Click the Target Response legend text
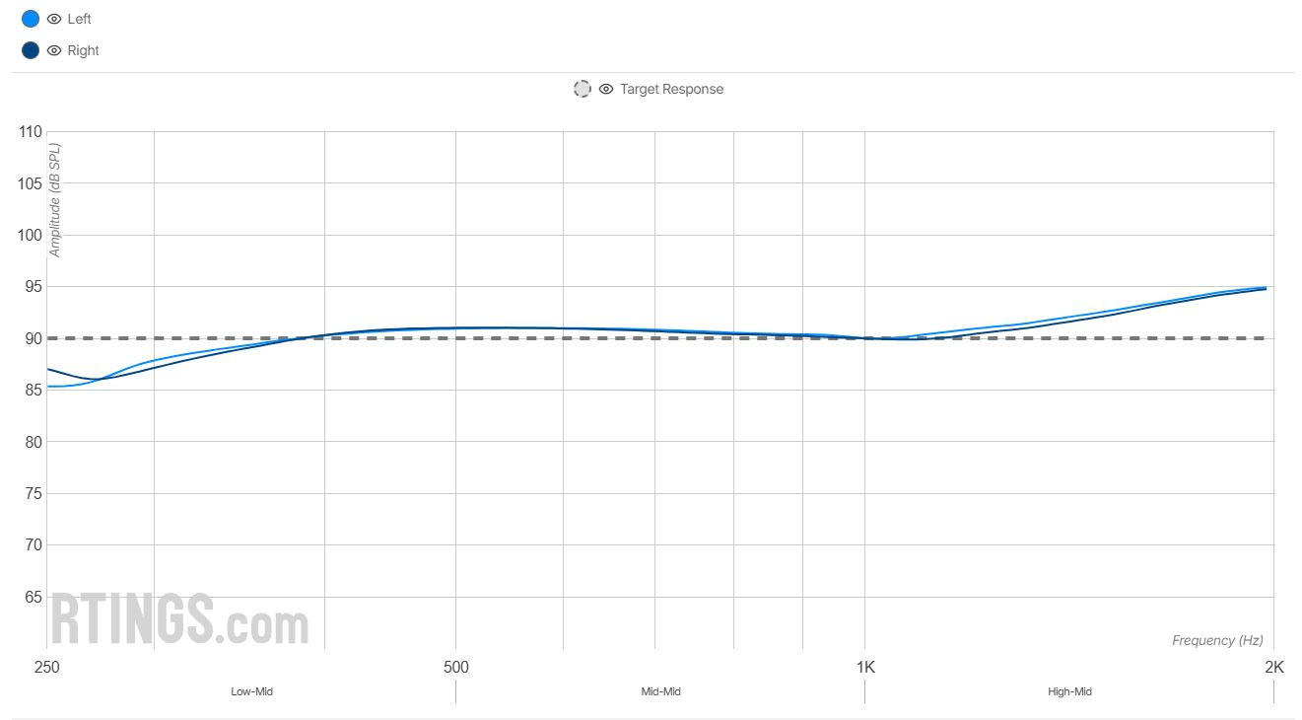 click(671, 89)
